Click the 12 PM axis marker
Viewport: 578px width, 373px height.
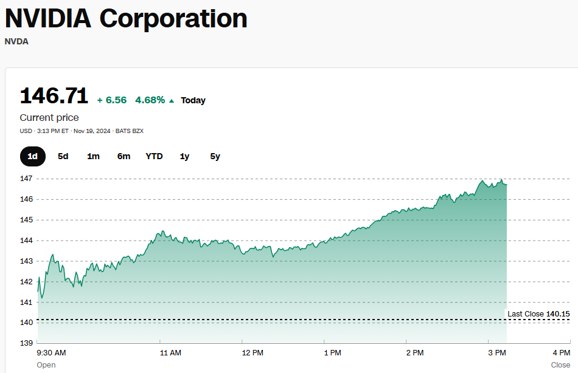point(252,353)
